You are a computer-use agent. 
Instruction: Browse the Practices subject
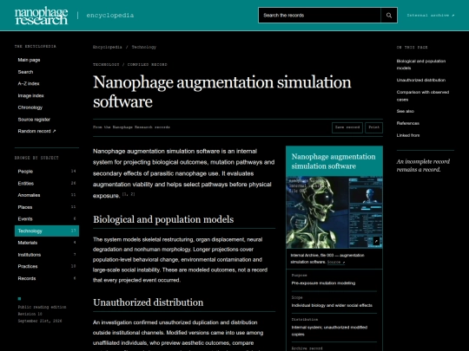point(47,266)
